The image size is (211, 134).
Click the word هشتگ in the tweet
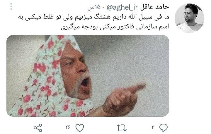point(101,17)
